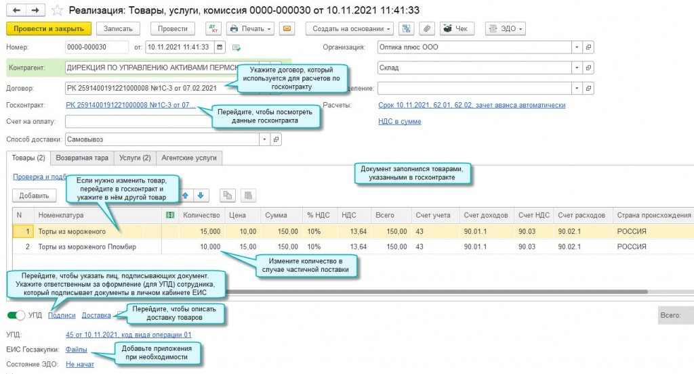Open the ЭДО dropdown menu
Viewport: 694px width, 374px height.
[506, 28]
